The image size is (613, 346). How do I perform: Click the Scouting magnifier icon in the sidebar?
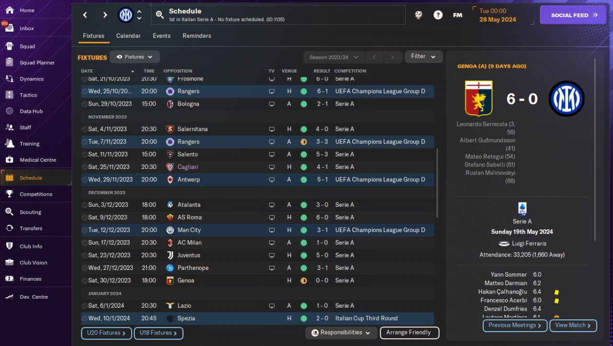point(9,212)
